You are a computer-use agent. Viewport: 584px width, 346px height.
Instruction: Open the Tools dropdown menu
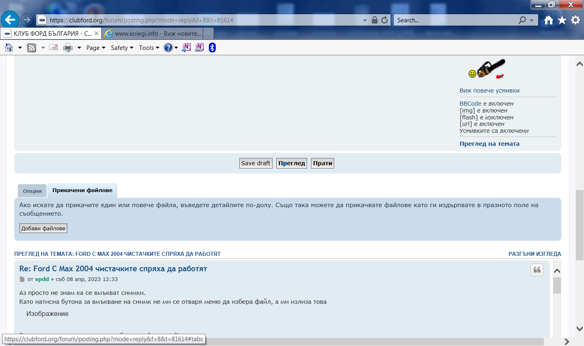coord(149,48)
